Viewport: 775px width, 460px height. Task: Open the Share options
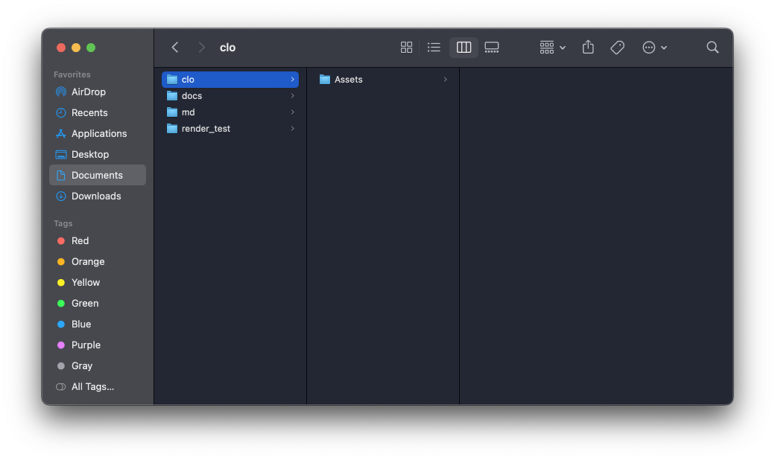point(587,47)
